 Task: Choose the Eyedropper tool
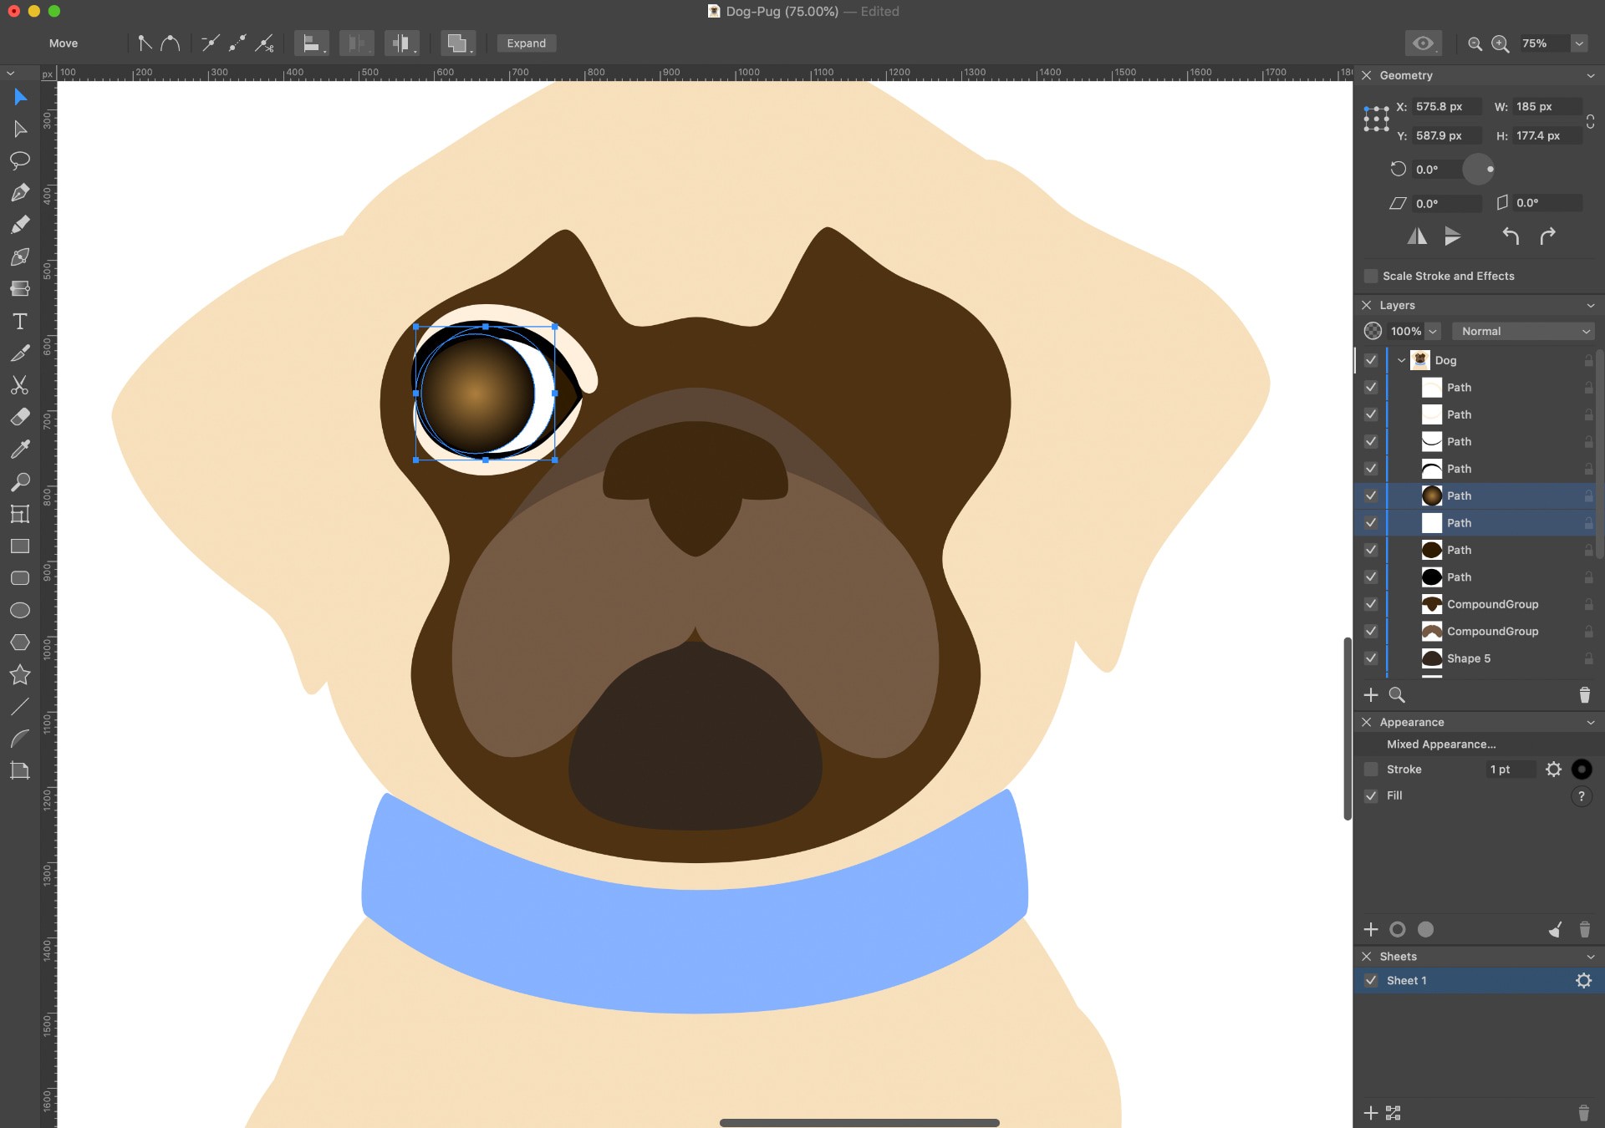click(x=20, y=450)
